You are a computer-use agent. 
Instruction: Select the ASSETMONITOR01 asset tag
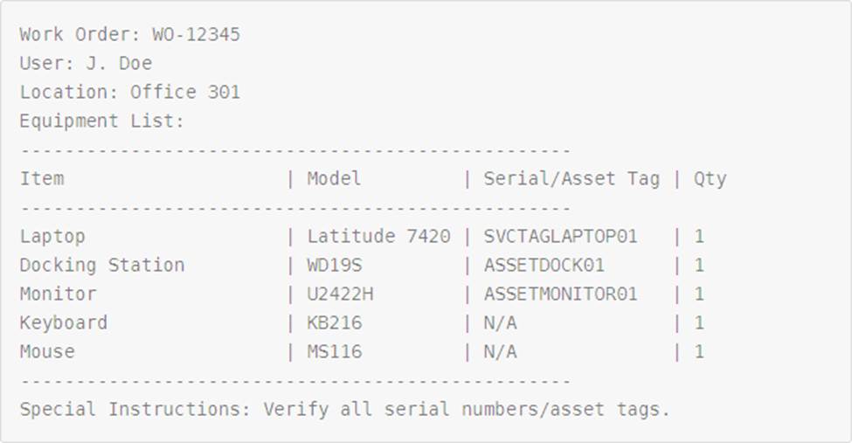(560, 294)
